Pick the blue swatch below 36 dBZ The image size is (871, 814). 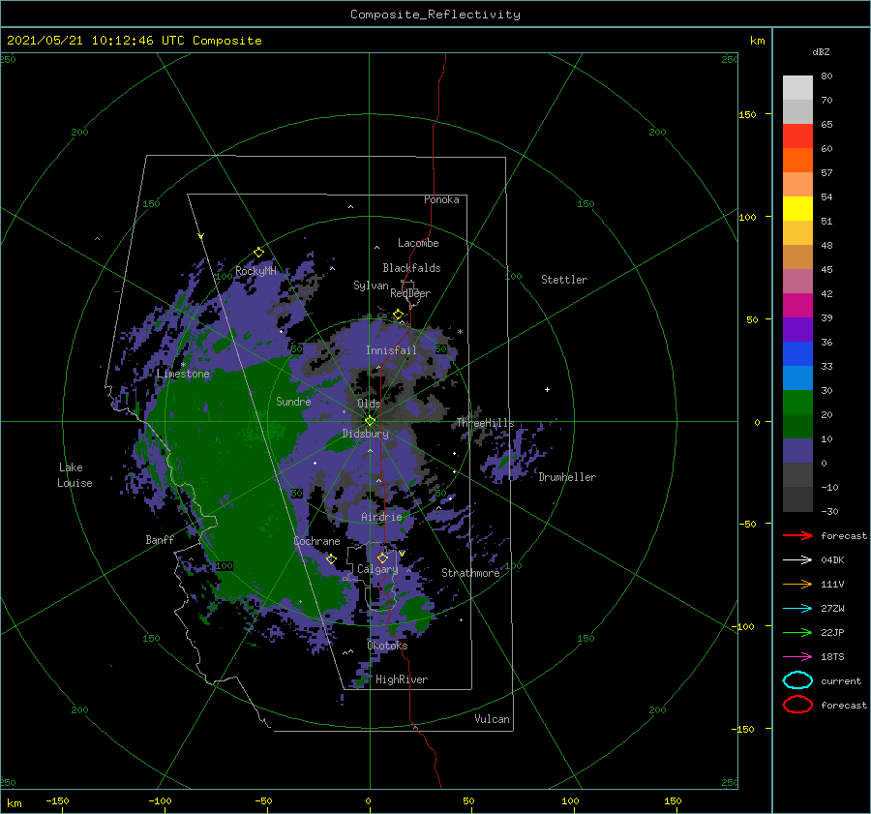click(x=797, y=353)
